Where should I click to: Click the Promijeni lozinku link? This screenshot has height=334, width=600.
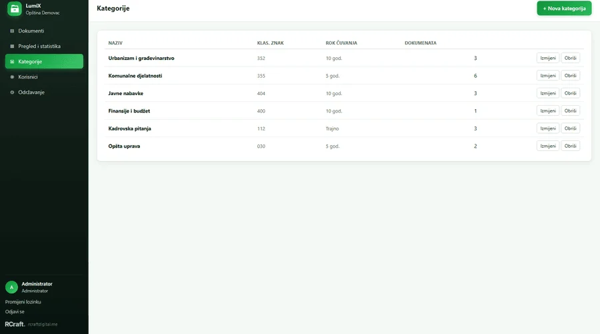23,302
